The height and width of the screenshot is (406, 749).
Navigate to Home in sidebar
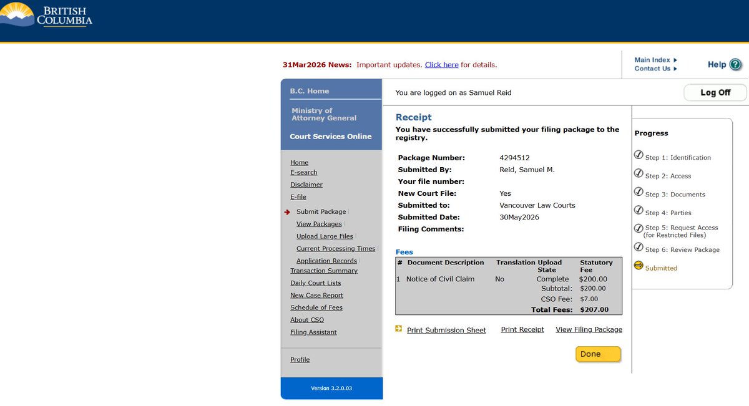coord(299,163)
